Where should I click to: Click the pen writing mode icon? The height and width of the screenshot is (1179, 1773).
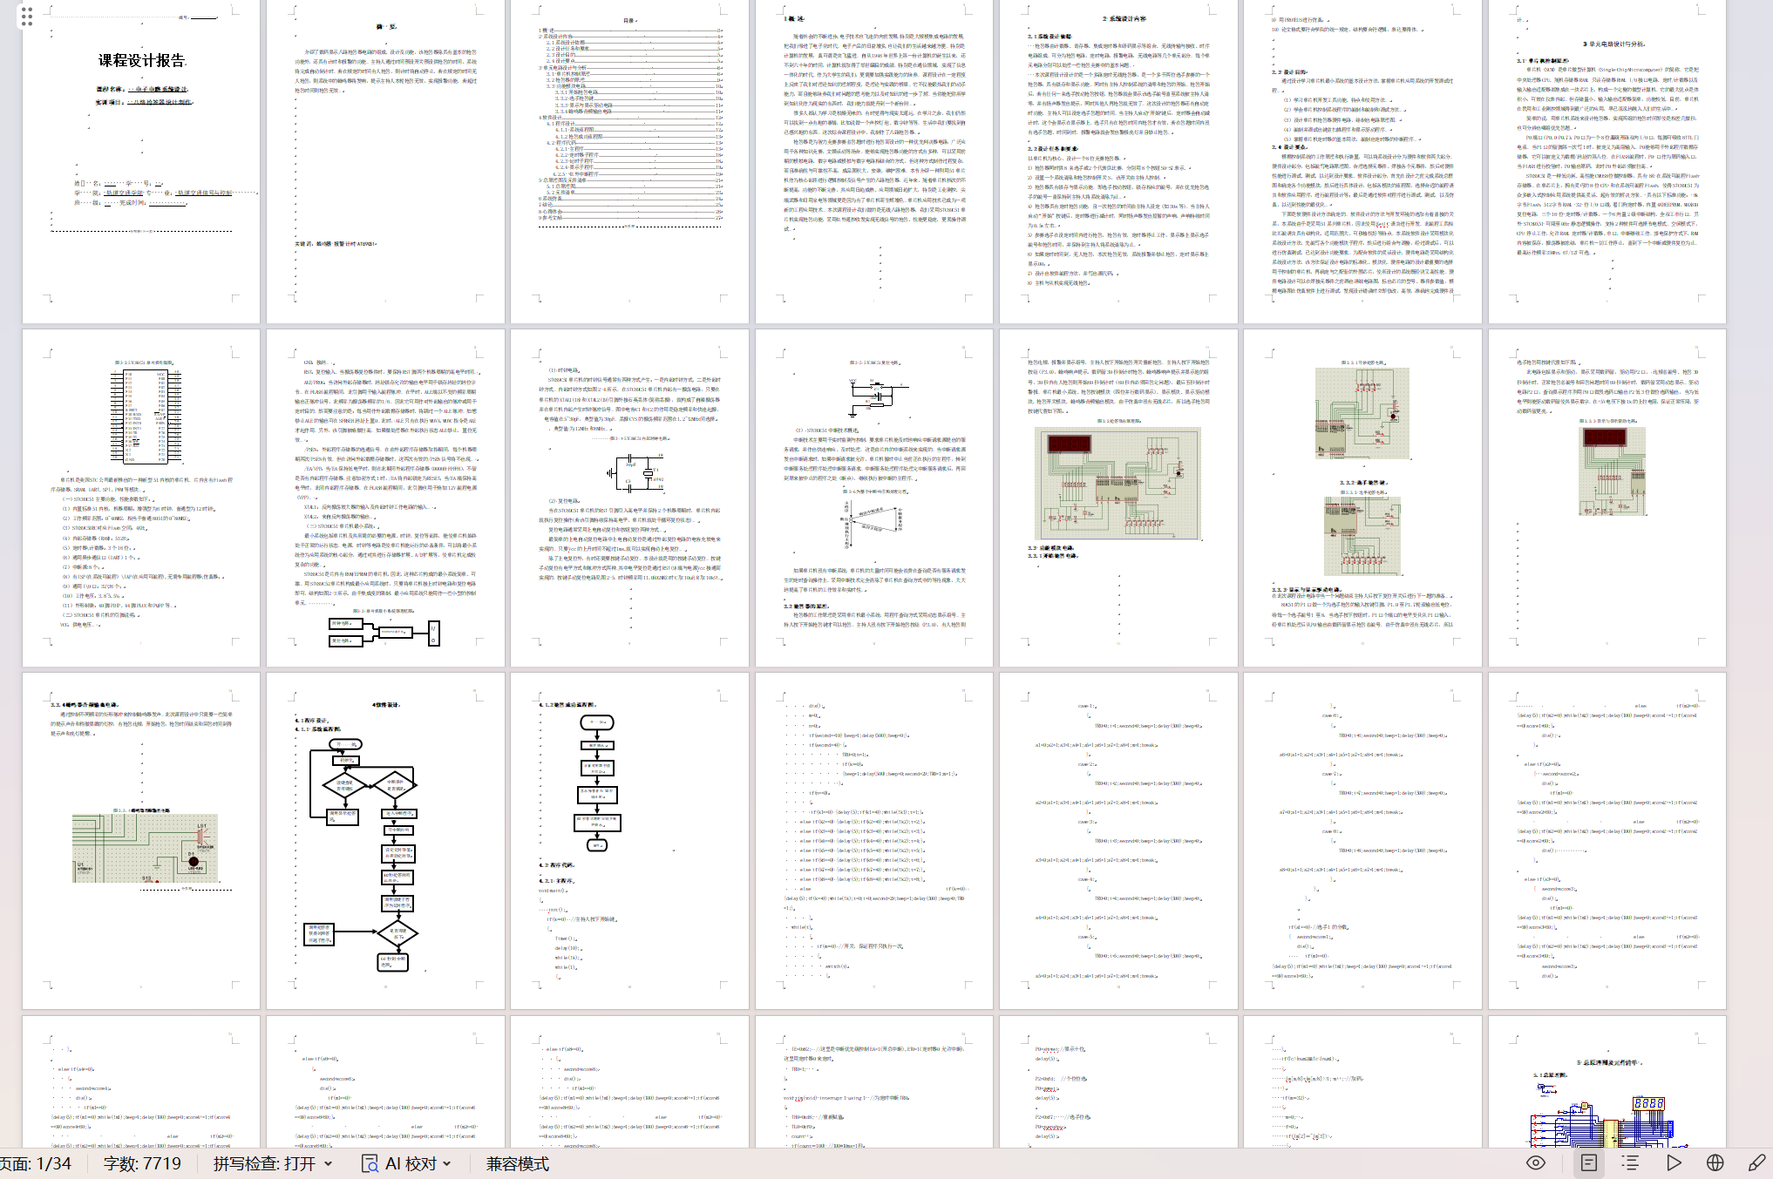tap(1756, 1162)
